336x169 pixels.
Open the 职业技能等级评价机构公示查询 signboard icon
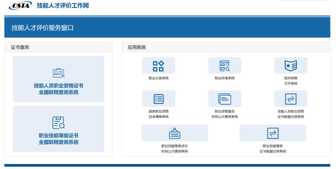coord(175,133)
